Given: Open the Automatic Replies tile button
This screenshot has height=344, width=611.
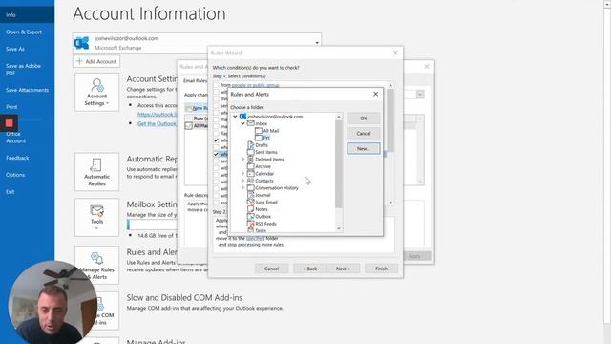Looking at the screenshot, I should coord(96,172).
